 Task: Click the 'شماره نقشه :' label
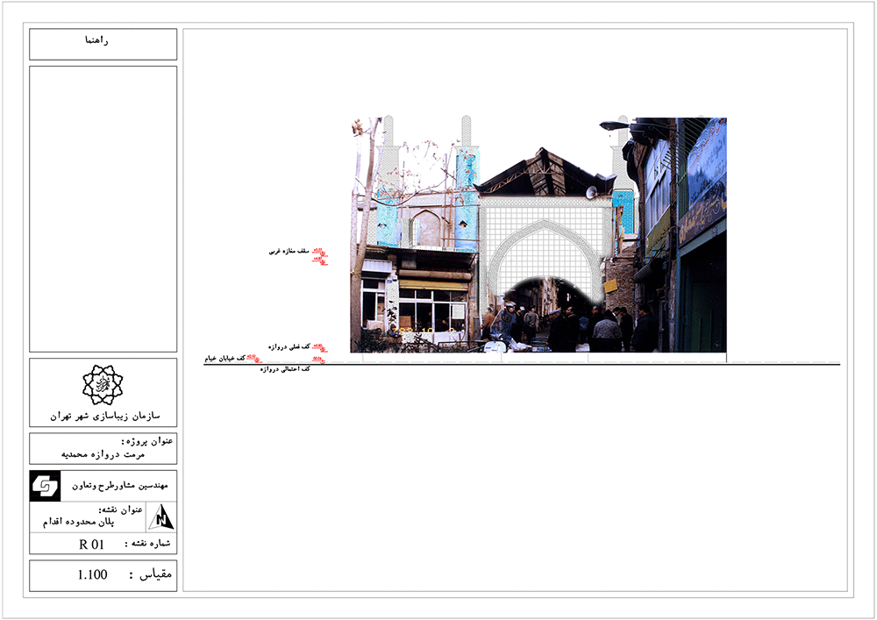[x=147, y=544]
